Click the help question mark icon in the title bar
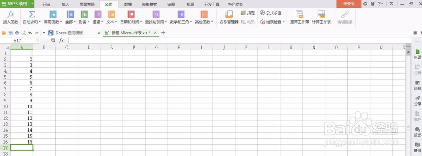Image resolution: width=422 pixels, height=156 pixels. pyautogui.click(x=379, y=4)
